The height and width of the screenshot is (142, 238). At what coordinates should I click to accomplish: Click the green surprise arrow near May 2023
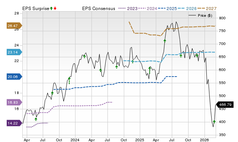coord(36,119)
